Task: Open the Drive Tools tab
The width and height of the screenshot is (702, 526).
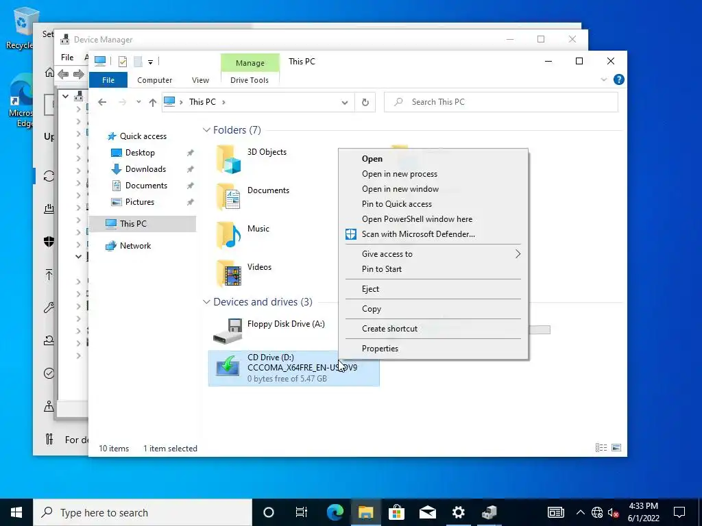Action: click(250, 80)
